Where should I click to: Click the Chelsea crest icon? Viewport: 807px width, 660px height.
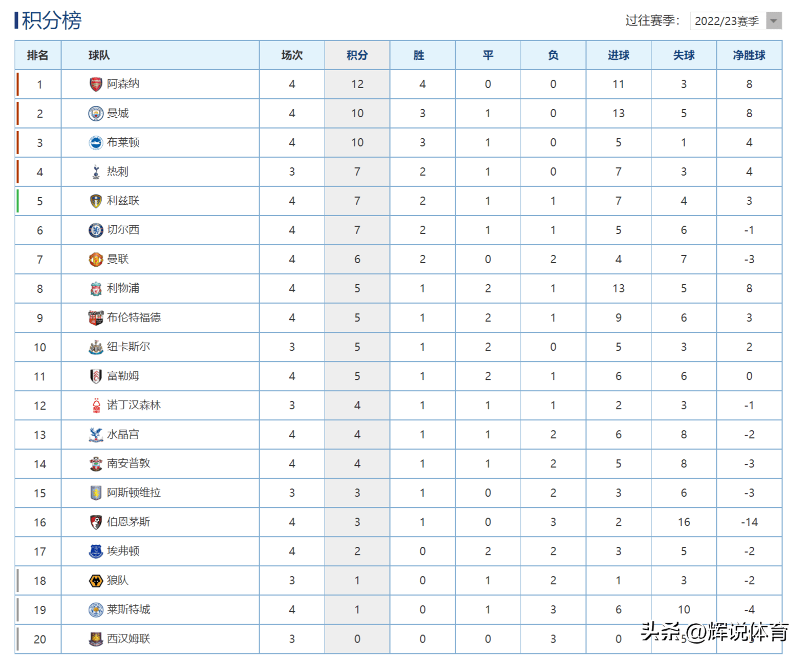pos(96,230)
